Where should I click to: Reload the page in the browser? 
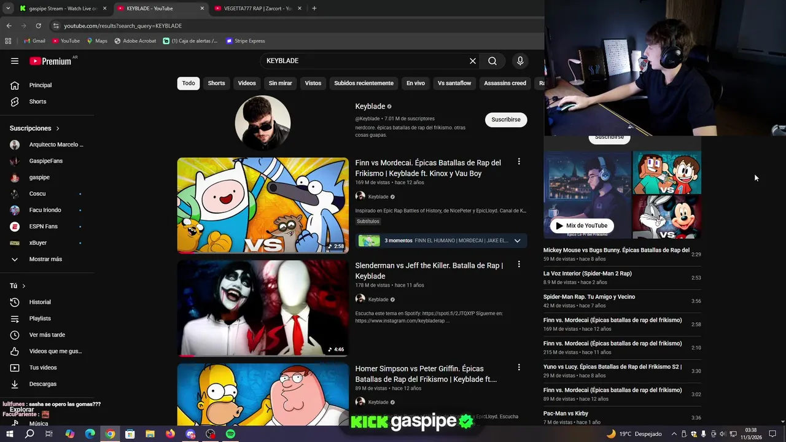[38, 26]
